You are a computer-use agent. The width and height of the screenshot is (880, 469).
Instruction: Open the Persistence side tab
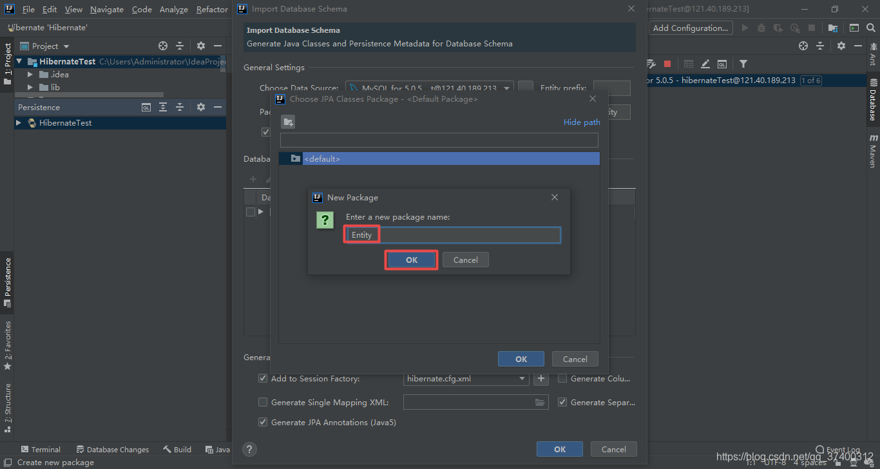tap(7, 282)
